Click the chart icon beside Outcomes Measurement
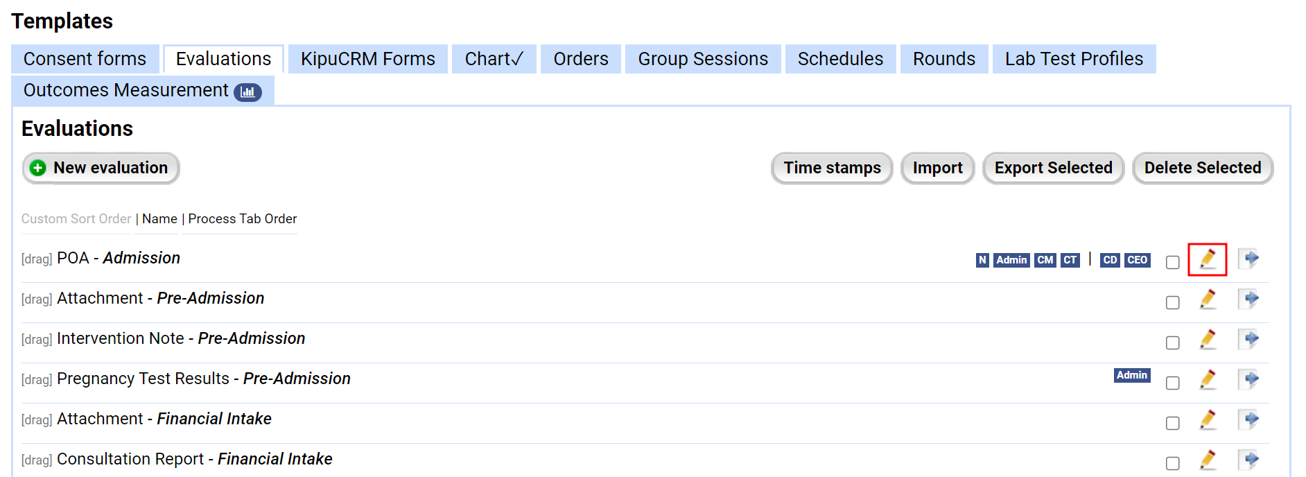Image resolution: width=1306 pixels, height=477 pixels. [x=247, y=92]
